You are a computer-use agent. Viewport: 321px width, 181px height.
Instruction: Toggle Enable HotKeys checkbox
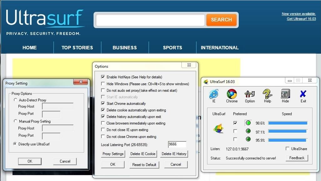tap(103, 77)
